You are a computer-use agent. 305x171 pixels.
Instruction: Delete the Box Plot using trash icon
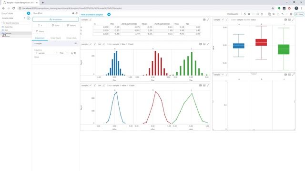tap(76, 13)
